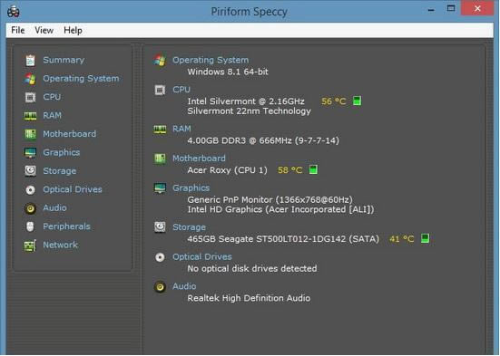Maximize the Piriform Speccy window

[x=451, y=8]
